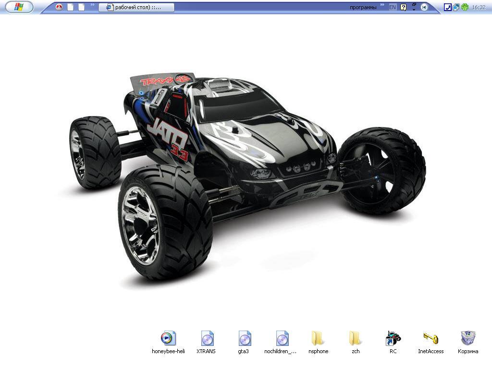Click the 'nsphone' folder label
Viewport: 492px width, 369px height.
318,351
